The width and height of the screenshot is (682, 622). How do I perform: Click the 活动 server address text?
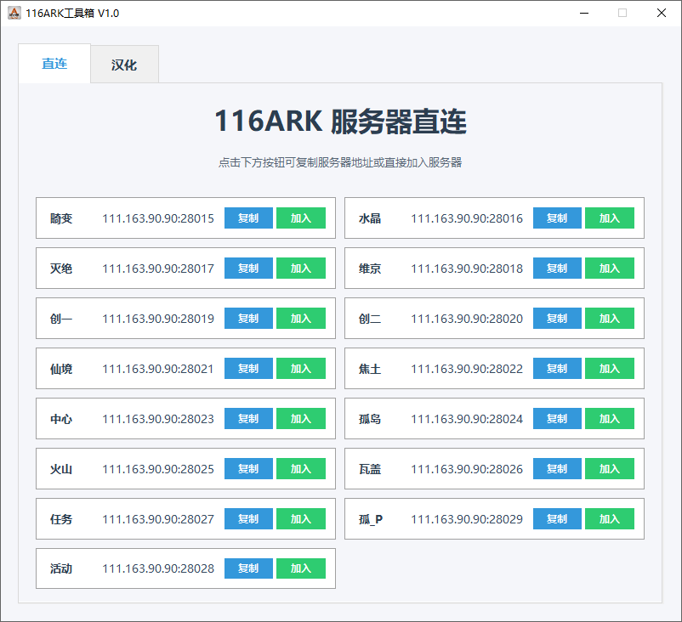tap(158, 569)
